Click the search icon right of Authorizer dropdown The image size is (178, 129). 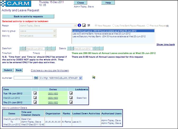[x=93, y=77]
